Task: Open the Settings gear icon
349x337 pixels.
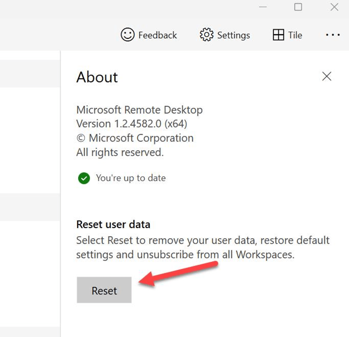Action: coord(207,35)
